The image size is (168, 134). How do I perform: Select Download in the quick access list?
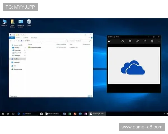click(x=17, y=50)
